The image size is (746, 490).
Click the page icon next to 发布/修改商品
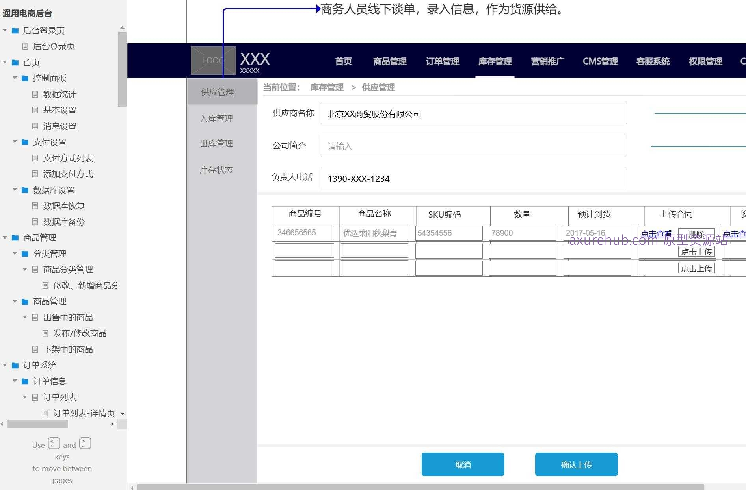45,333
